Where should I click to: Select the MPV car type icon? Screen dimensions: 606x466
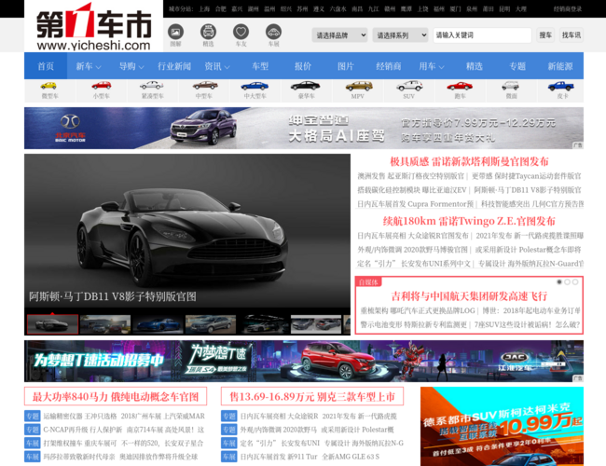coord(357,89)
